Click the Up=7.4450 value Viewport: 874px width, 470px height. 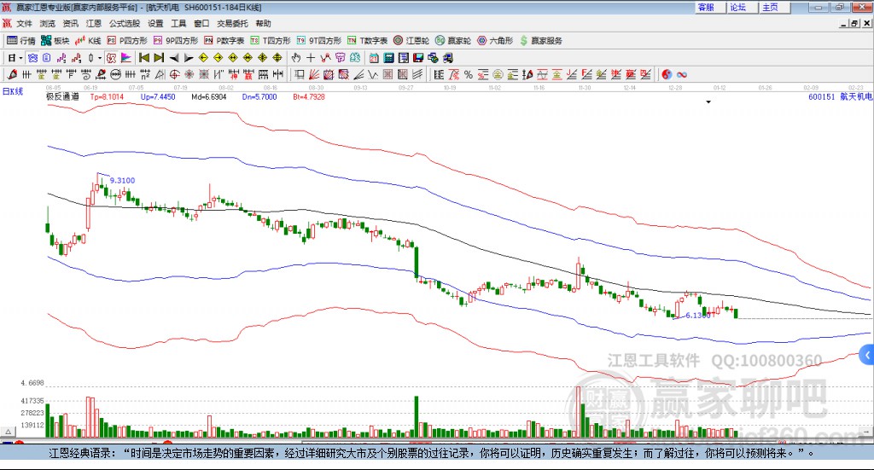158,97
